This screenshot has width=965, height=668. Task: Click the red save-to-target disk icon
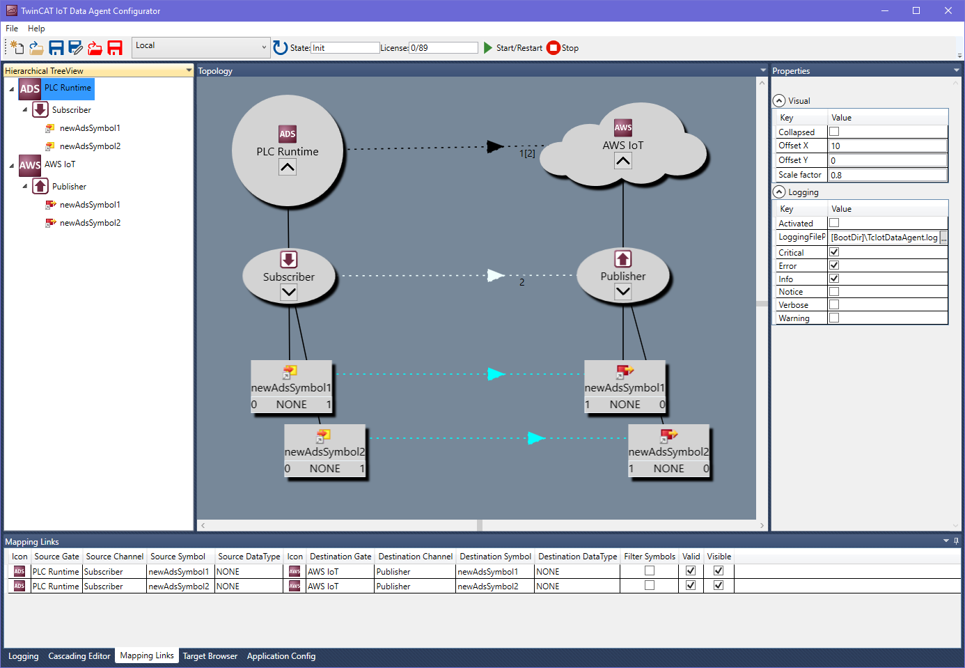coord(115,47)
